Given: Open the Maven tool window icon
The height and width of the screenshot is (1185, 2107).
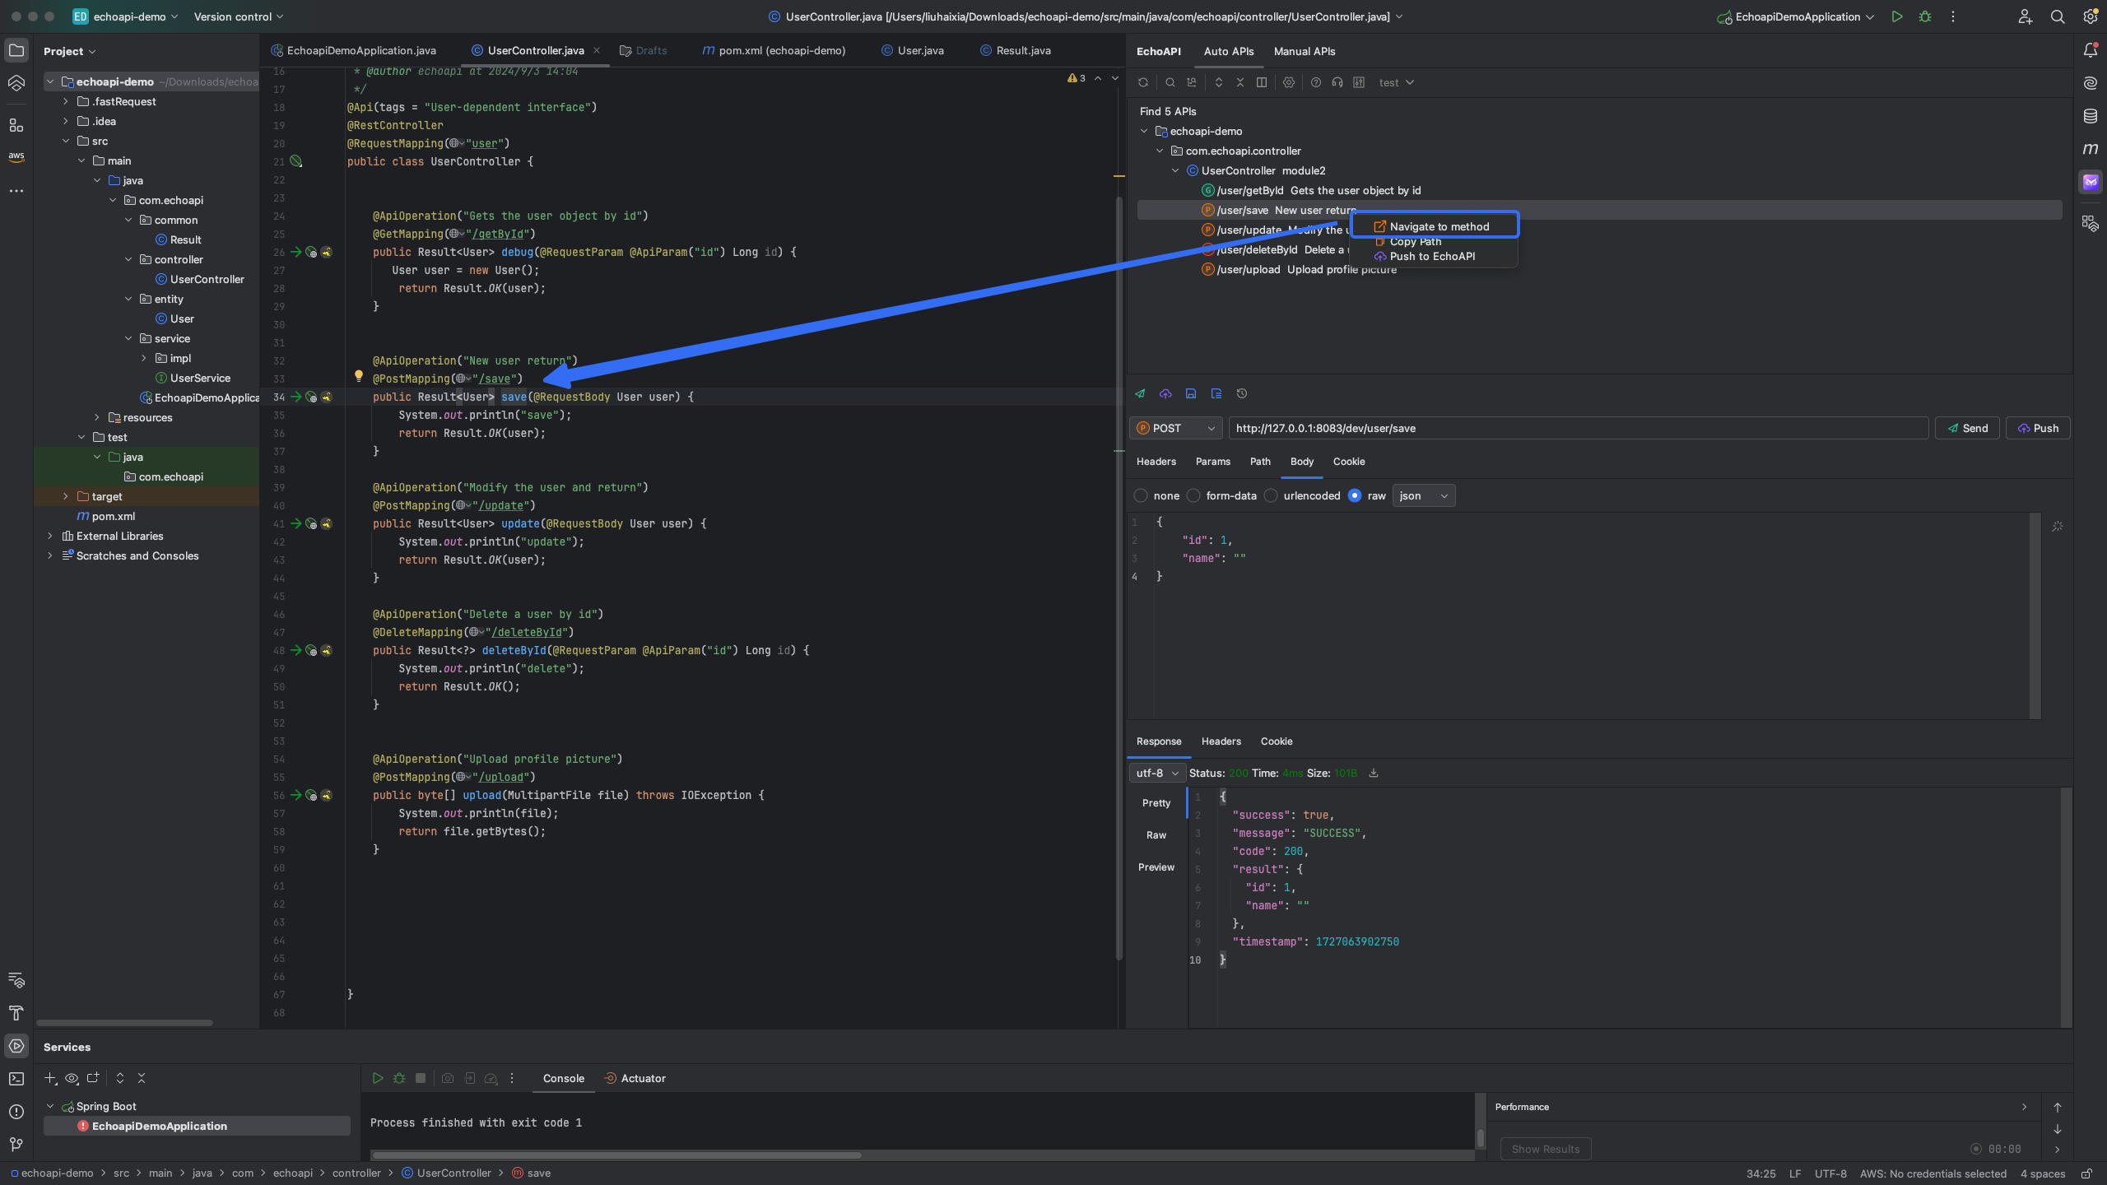Looking at the screenshot, I should [2091, 149].
